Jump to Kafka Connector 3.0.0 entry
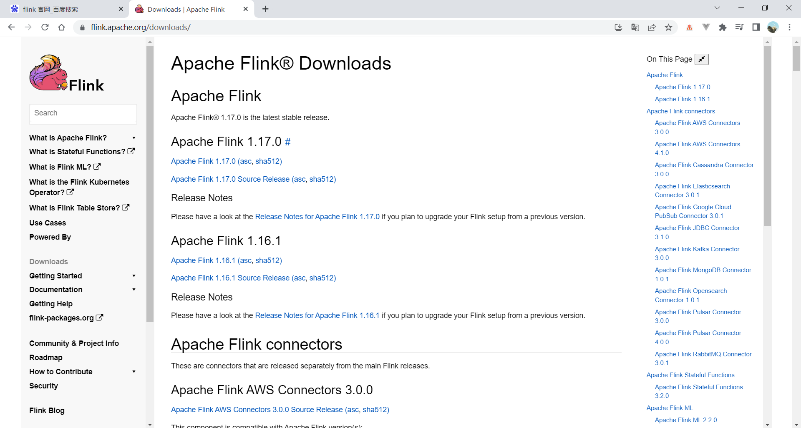The width and height of the screenshot is (801, 428). tap(697, 253)
